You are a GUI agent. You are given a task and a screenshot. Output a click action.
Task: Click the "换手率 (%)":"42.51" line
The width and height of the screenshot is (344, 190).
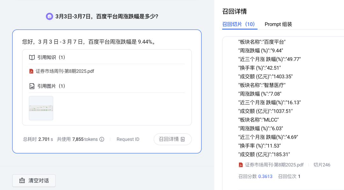click(260, 68)
